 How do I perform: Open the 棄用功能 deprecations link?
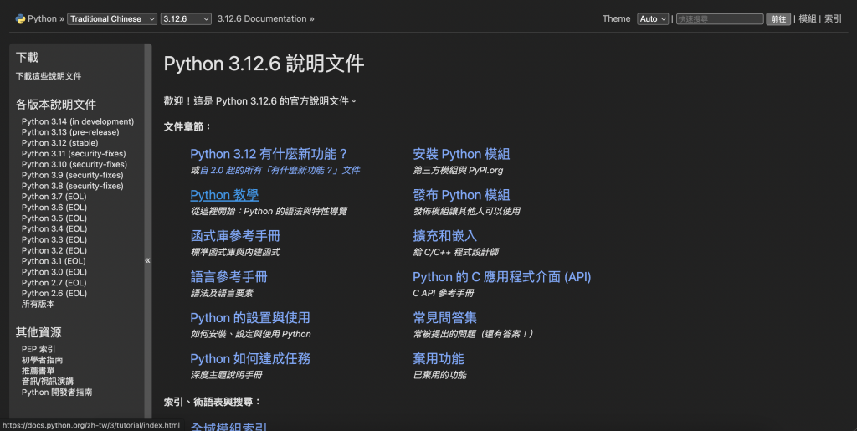(439, 359)
